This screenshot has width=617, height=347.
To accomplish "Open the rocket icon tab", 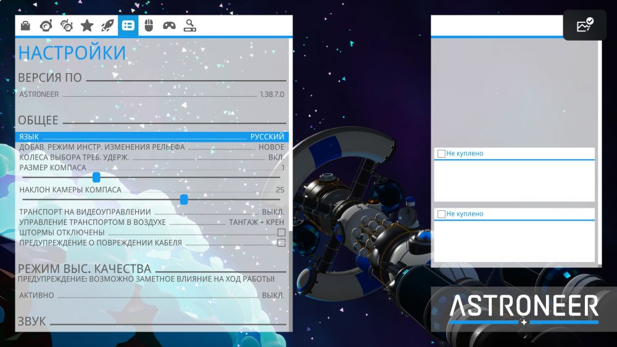I will pos(107,25).
